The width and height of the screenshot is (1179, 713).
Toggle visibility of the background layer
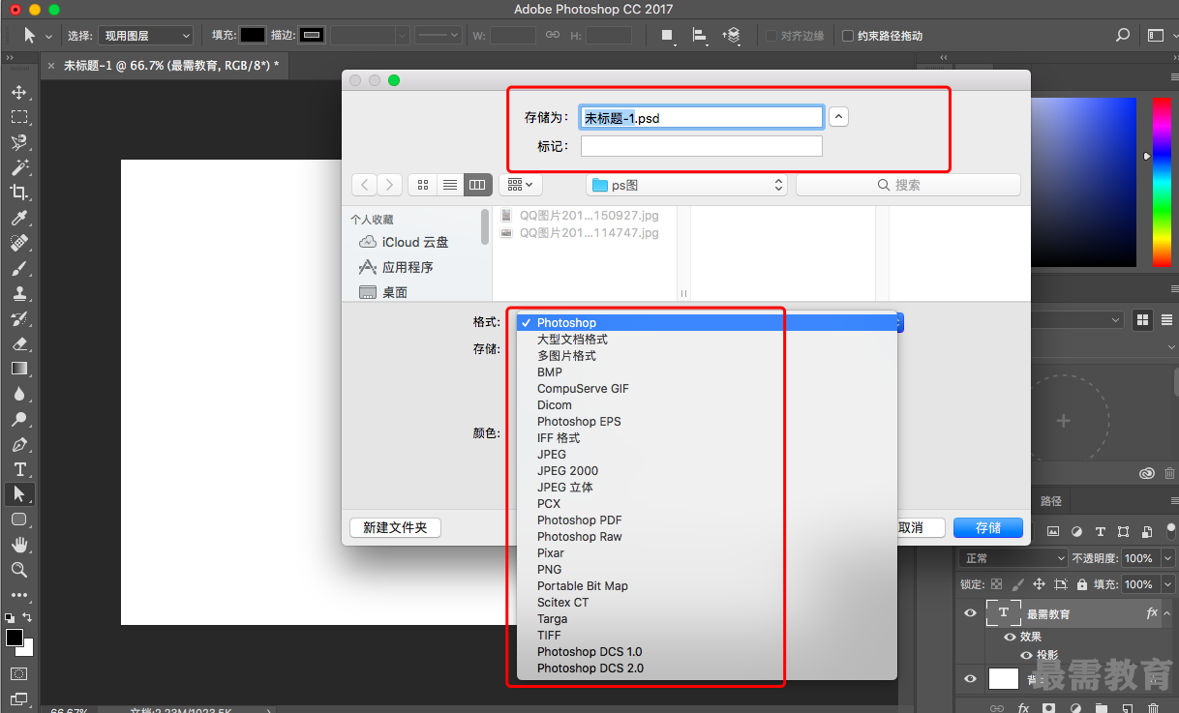tap(971, 679)
